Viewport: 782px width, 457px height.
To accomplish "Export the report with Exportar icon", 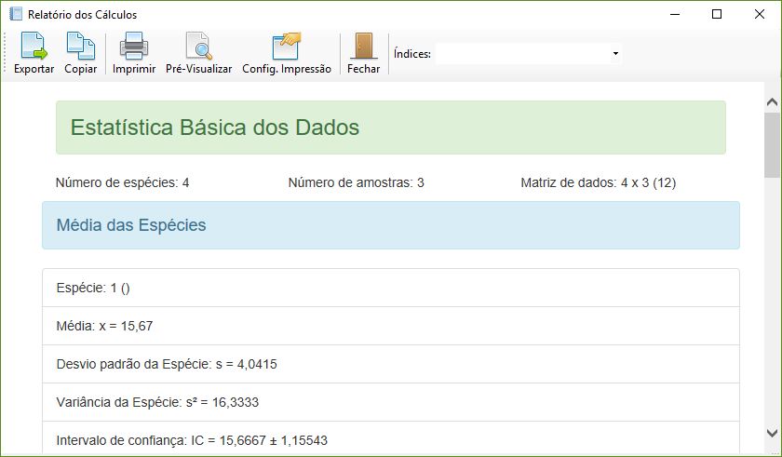I will coord(34,53).
